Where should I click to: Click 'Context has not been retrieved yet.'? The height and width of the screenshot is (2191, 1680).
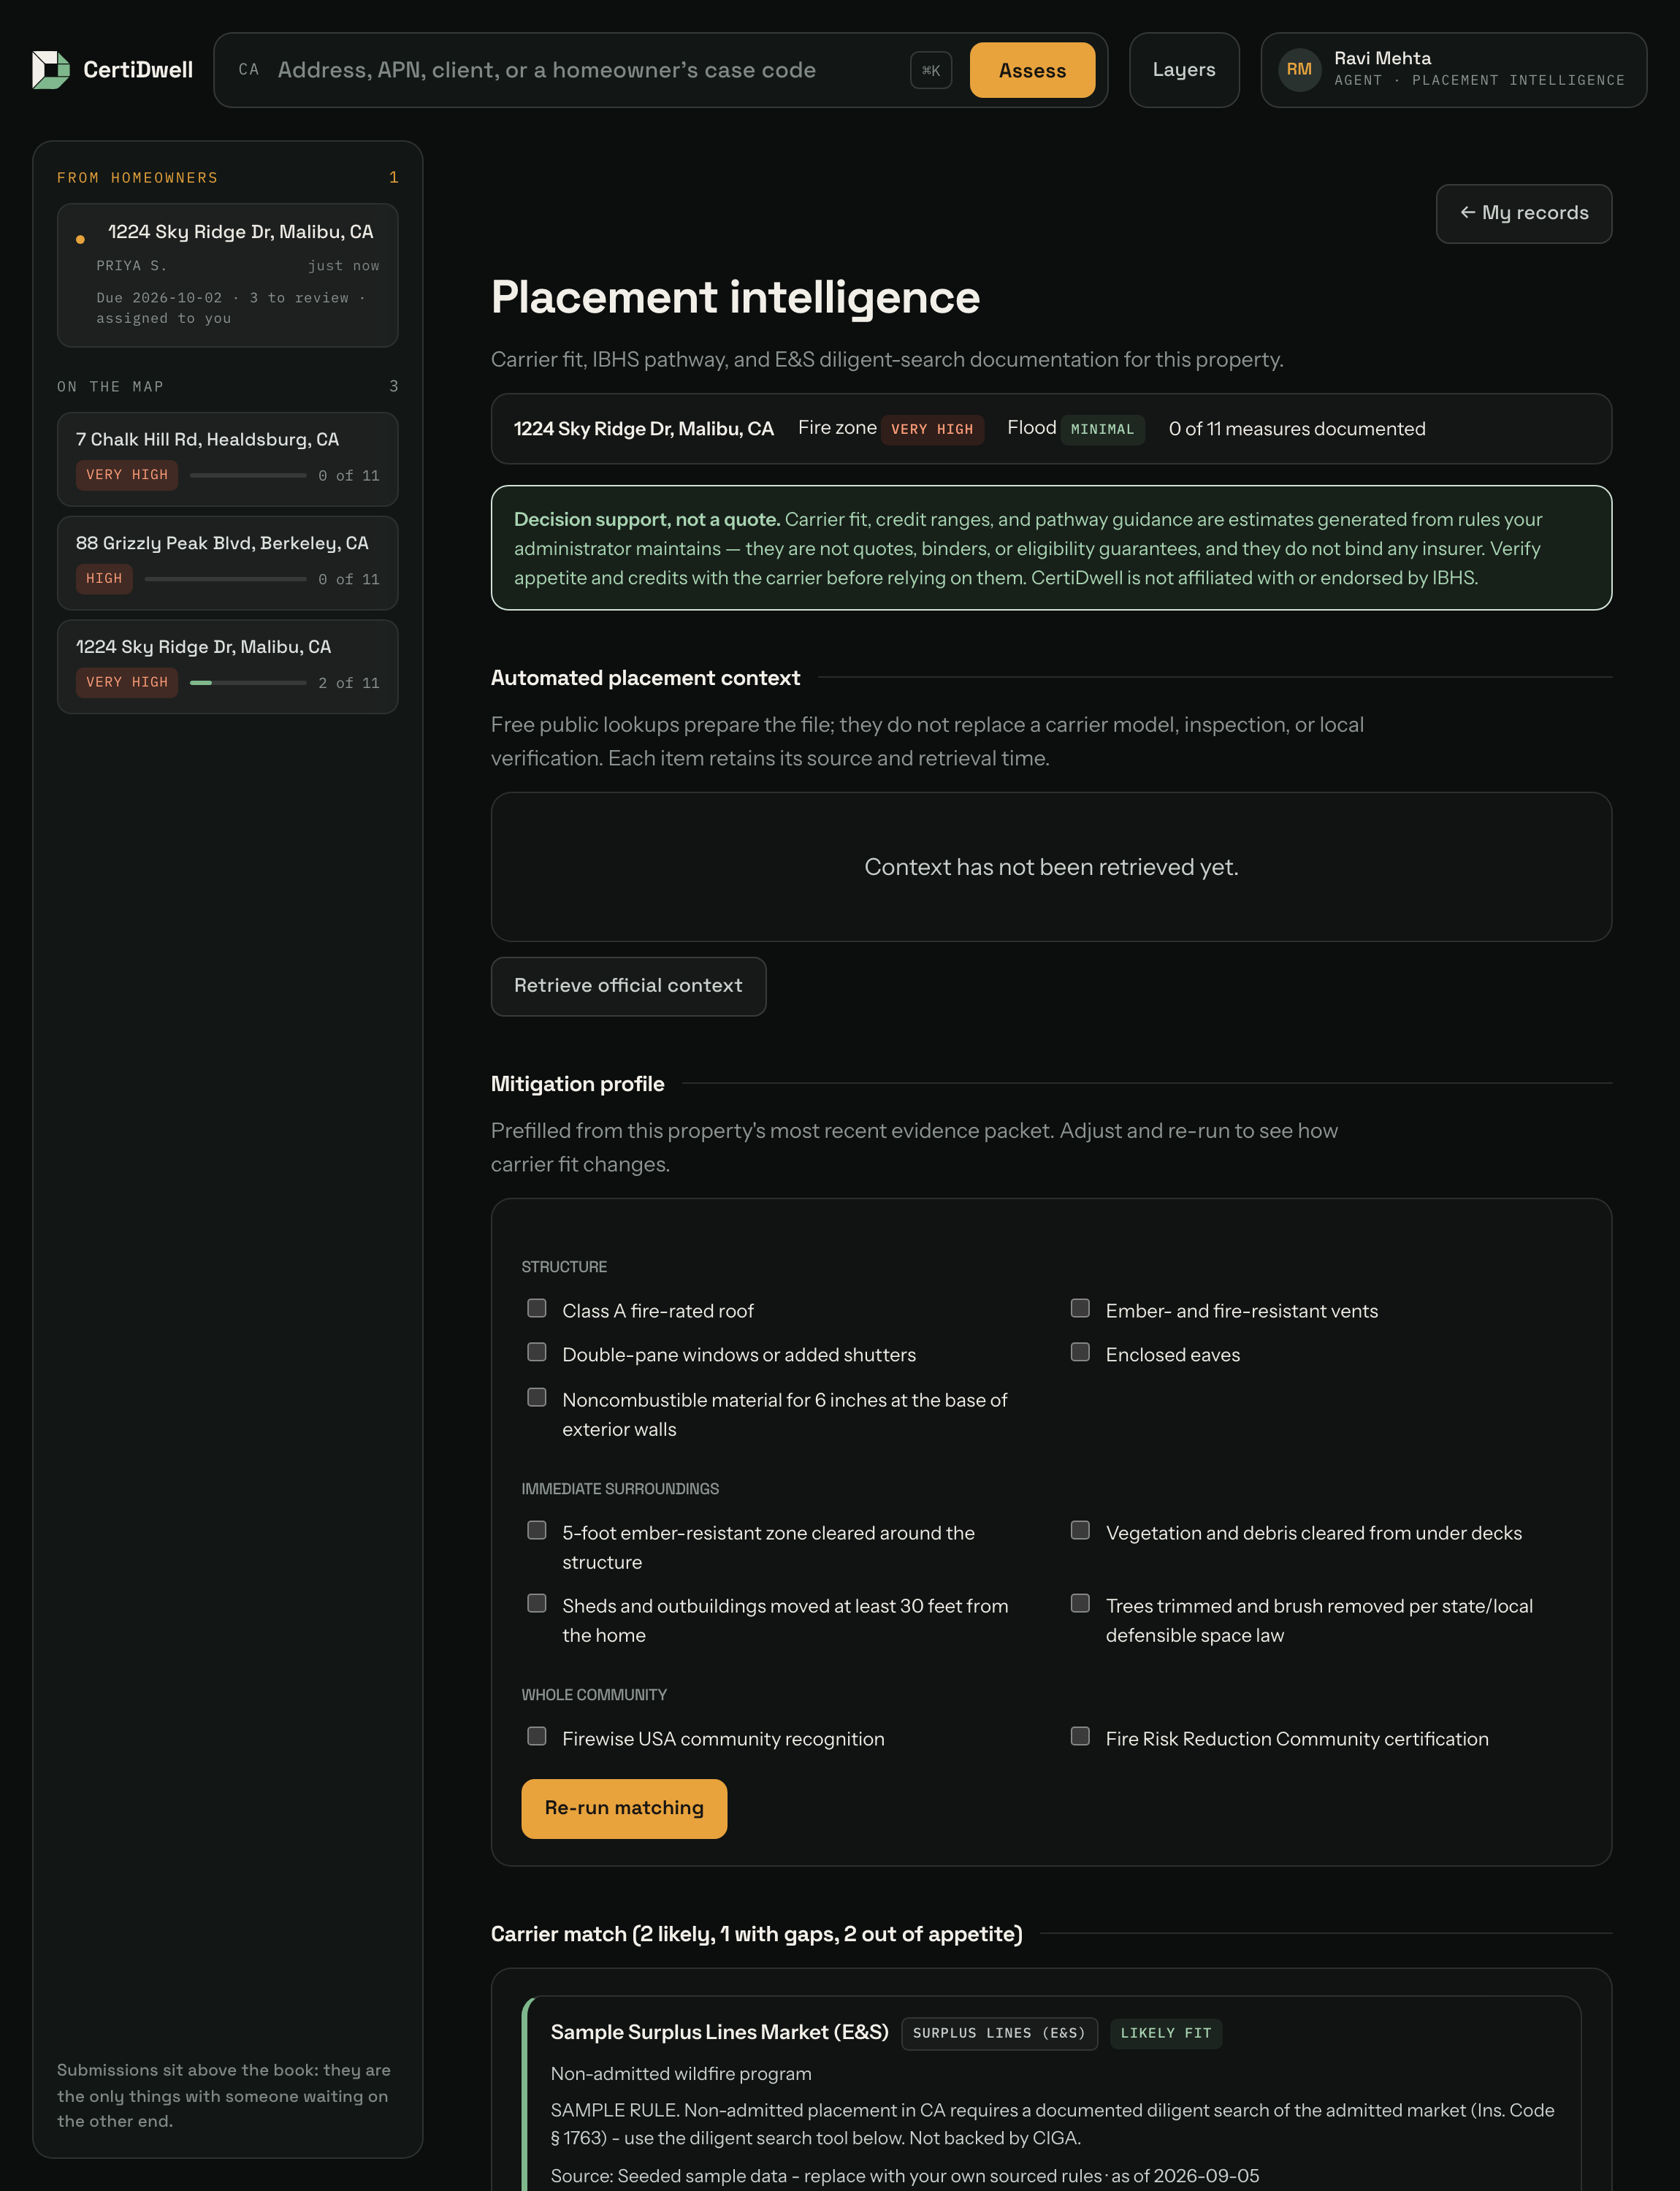[x=1051, y=867]
